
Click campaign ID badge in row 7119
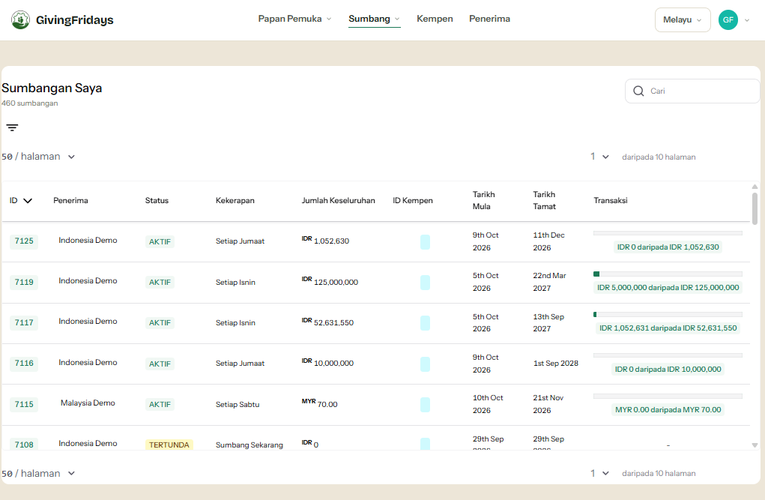click(x=425, y=282)
